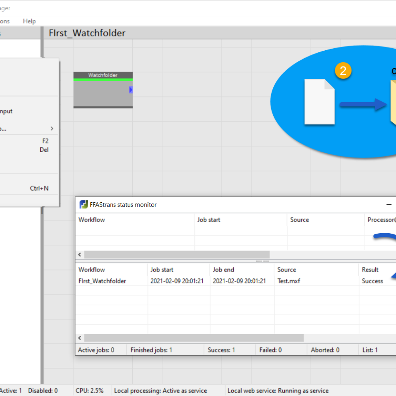Viewport: 396px width, 396px height.
Task: Click left scroll arrow under the finished jobs list
Action: (80, 338)
